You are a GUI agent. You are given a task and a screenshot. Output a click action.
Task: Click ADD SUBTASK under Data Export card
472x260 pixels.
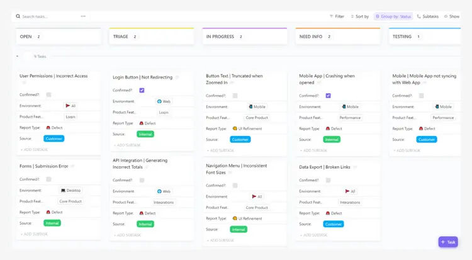click(313, 235)
